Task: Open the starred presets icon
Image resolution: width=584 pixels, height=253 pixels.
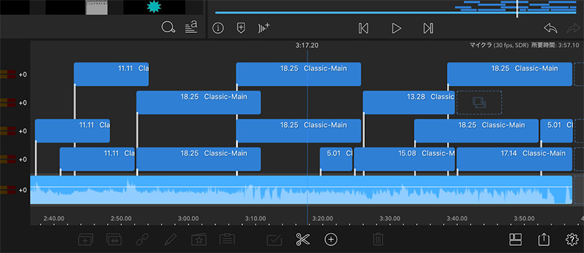Action: point(199,239)
